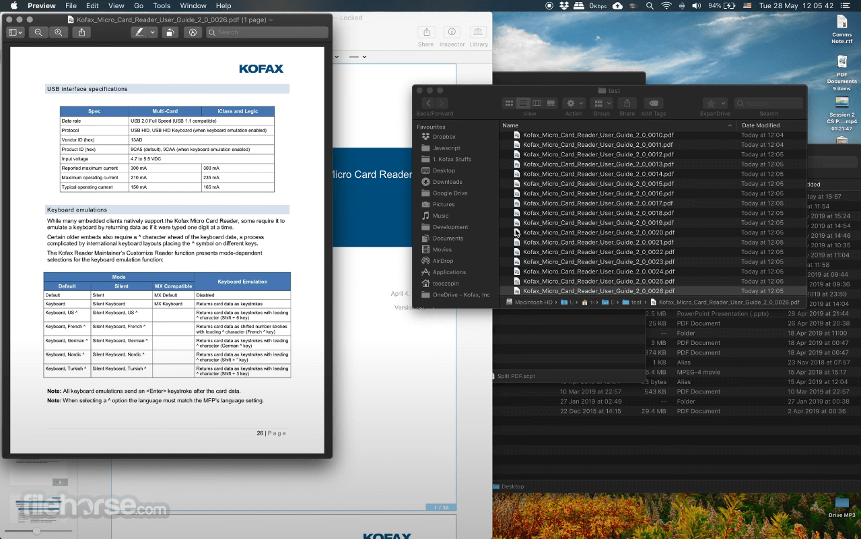The width and height of the screenshot is (861, 539).
Task: Open highlight color dropdown arrow in Preview
Action: (x=153, y=32)
